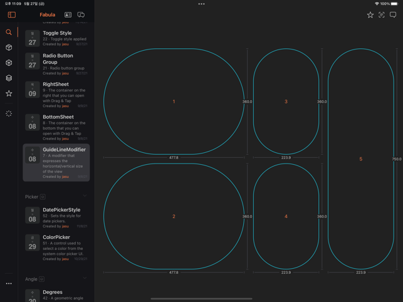Click the loading spinner icon in sidebar
Screen dimensions: 403x302
click(9, 113)
